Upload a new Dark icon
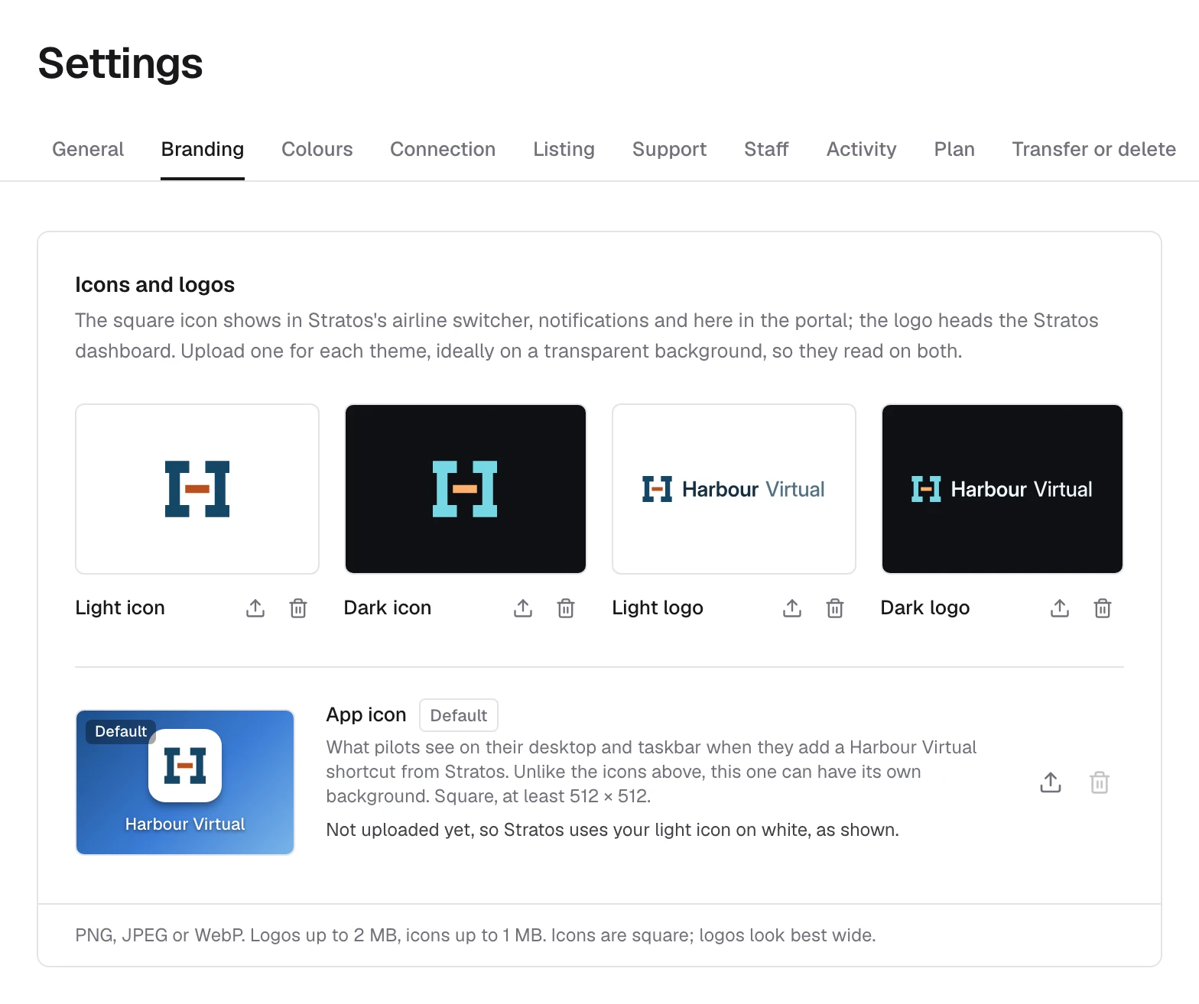Screen dimensions: 1199x1004 (x=523, y=608)
